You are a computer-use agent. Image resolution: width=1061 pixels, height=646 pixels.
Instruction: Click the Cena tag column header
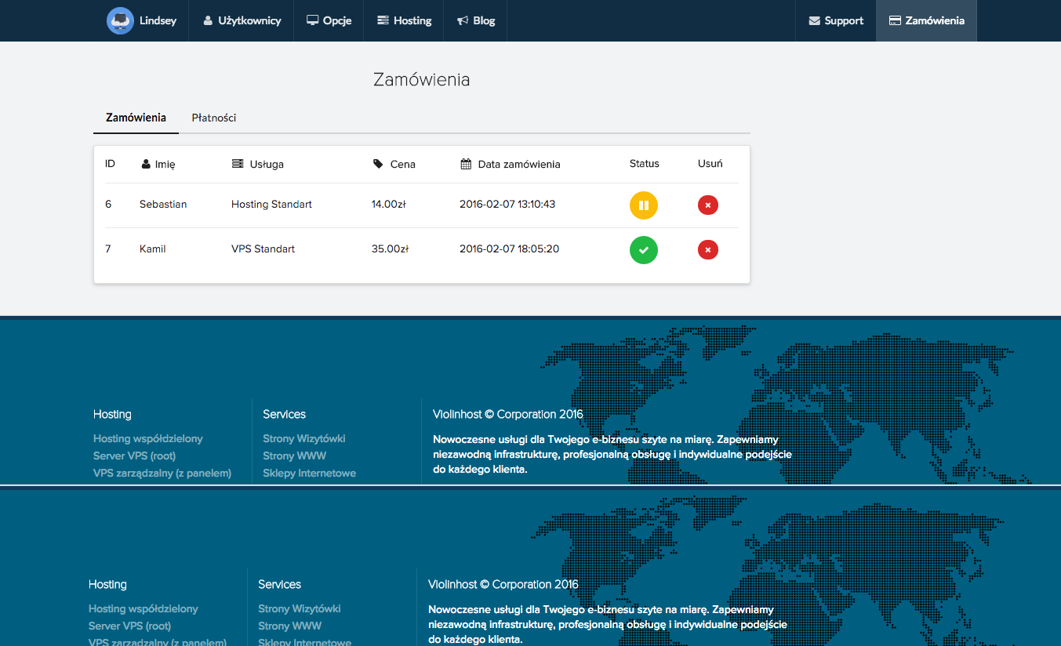394,164
